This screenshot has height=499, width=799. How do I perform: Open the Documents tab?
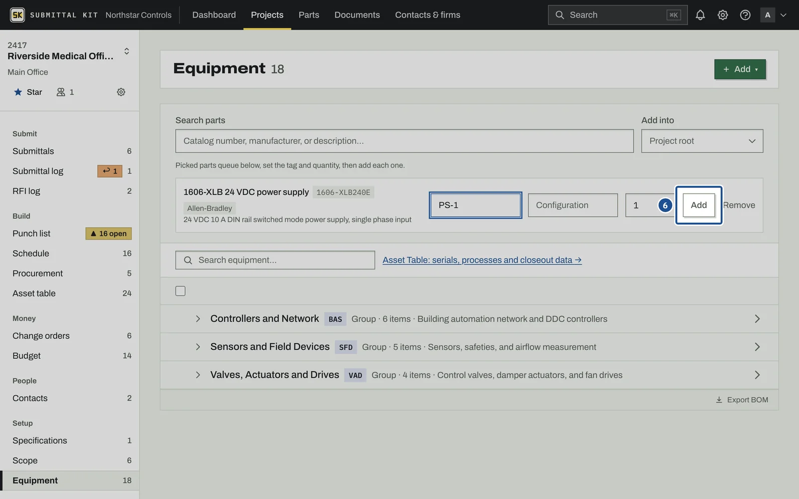click(357, 15)
